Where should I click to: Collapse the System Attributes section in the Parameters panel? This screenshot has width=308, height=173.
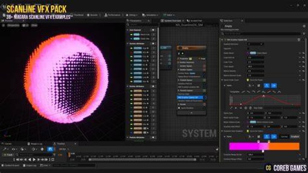pos(127,43)
